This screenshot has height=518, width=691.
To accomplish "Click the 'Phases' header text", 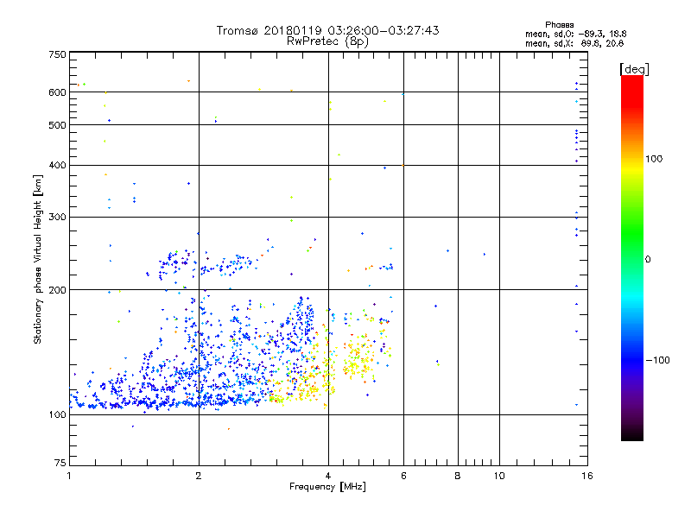I will [559, 25].
